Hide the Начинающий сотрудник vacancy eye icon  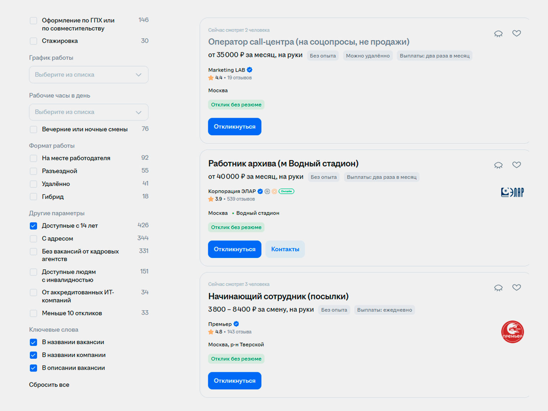498,288
